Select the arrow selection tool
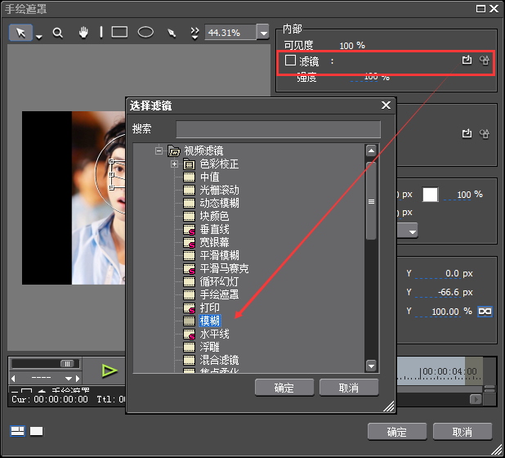This screenshot has width=505, height=458. pyautogui.click(x=20, y=33)
